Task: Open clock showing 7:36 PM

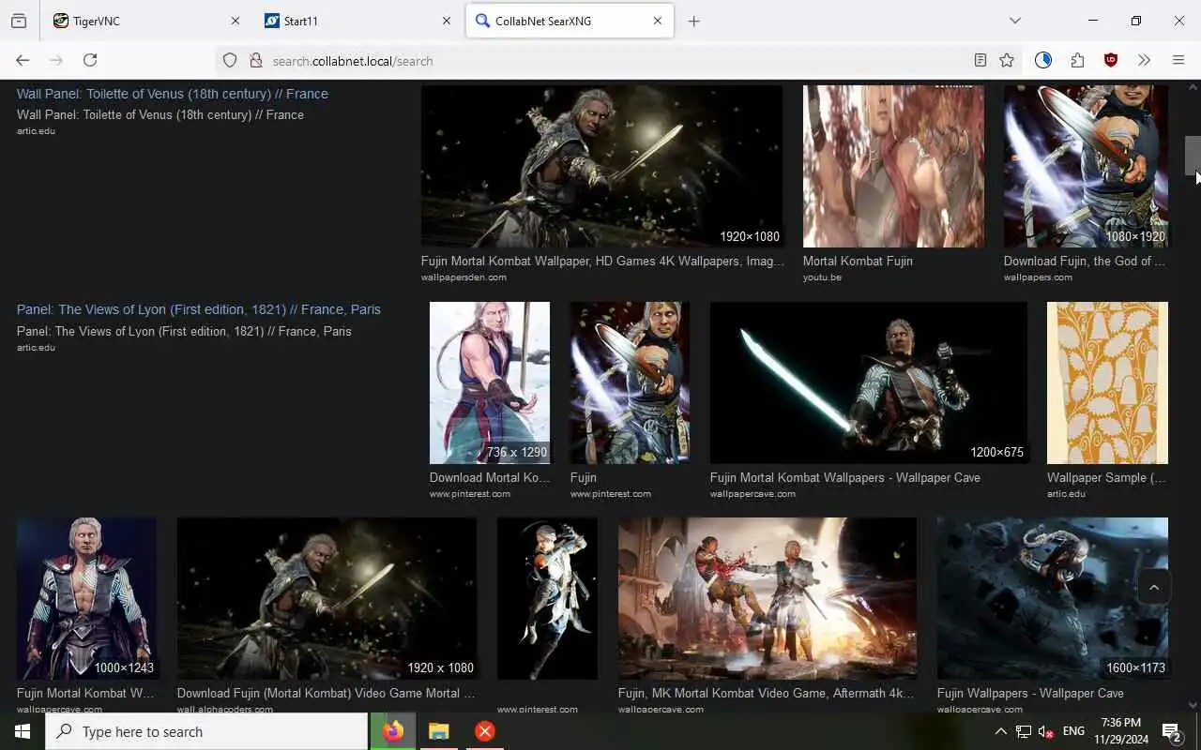Action: (x=1121, y=731)
